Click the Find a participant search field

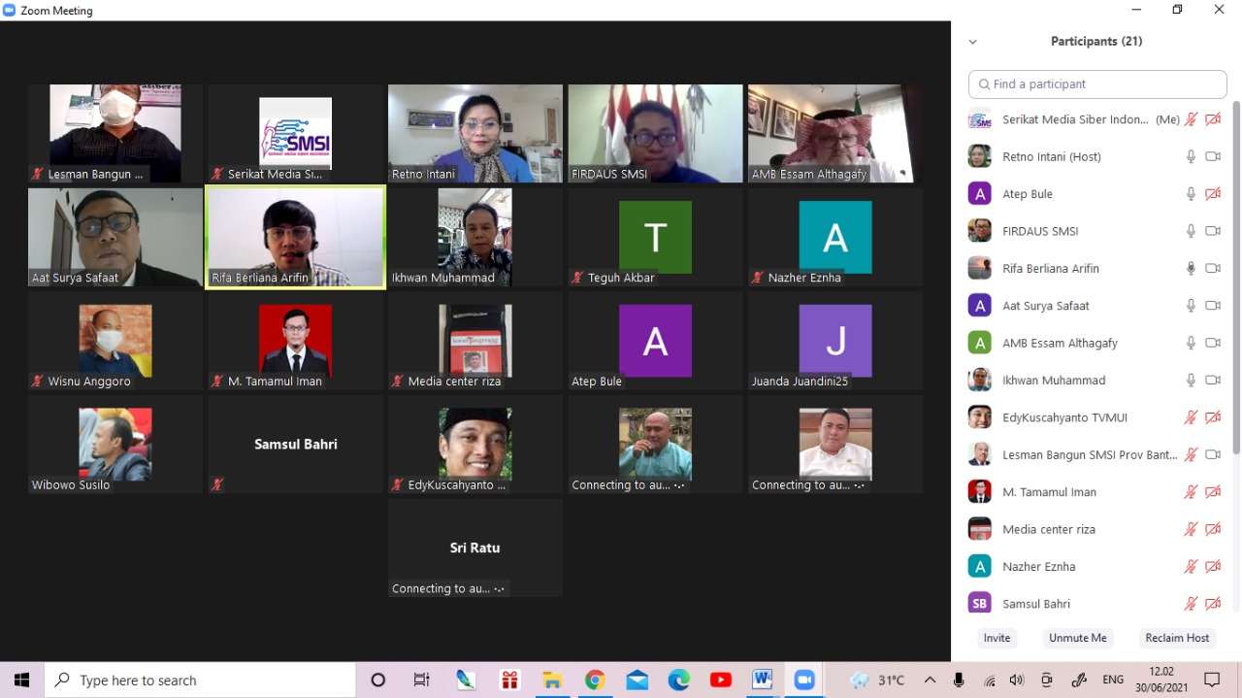coord(1097,84)
